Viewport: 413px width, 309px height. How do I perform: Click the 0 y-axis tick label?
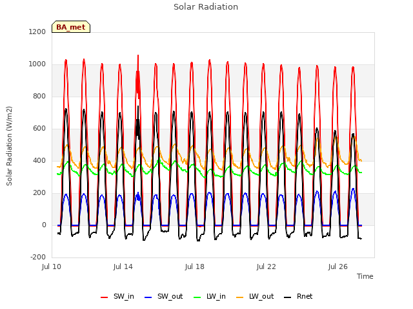44,225
